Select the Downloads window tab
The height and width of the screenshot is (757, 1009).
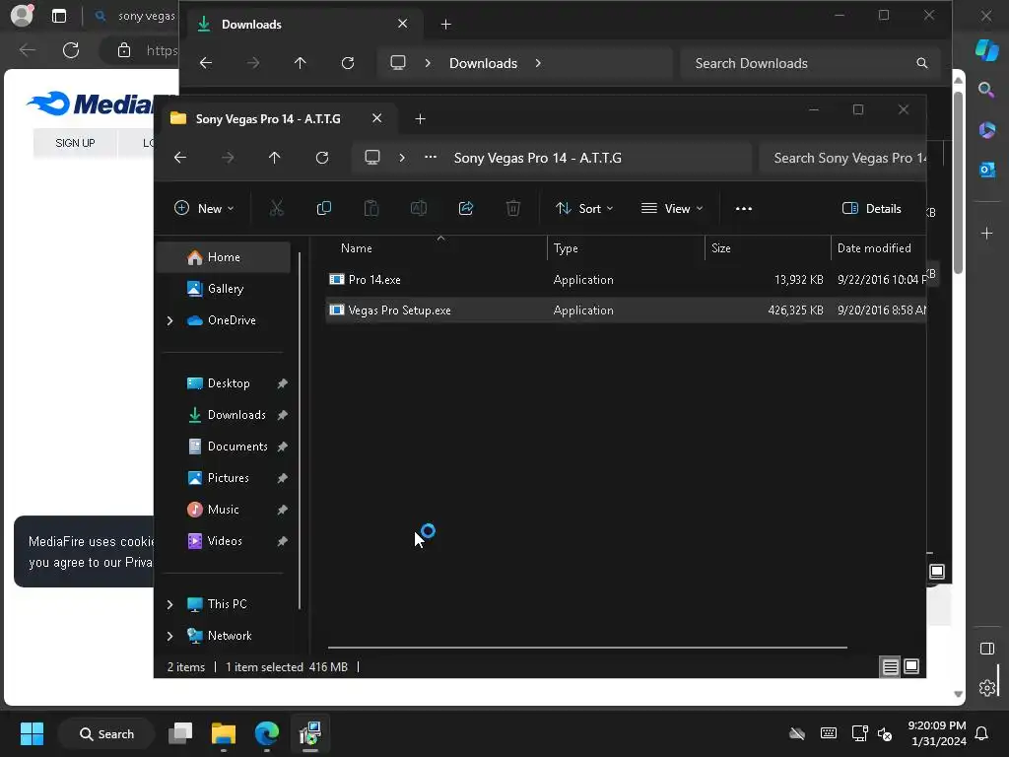click(303, 25)
